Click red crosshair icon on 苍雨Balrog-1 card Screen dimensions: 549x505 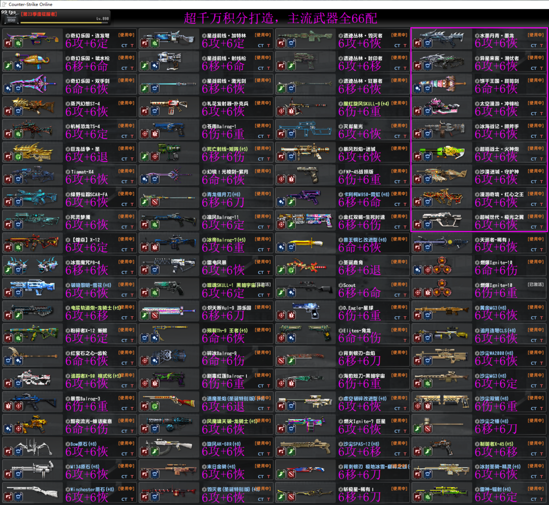[145, 134]
